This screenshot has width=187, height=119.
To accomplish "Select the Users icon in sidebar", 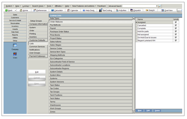I will (x=15, y=54).
